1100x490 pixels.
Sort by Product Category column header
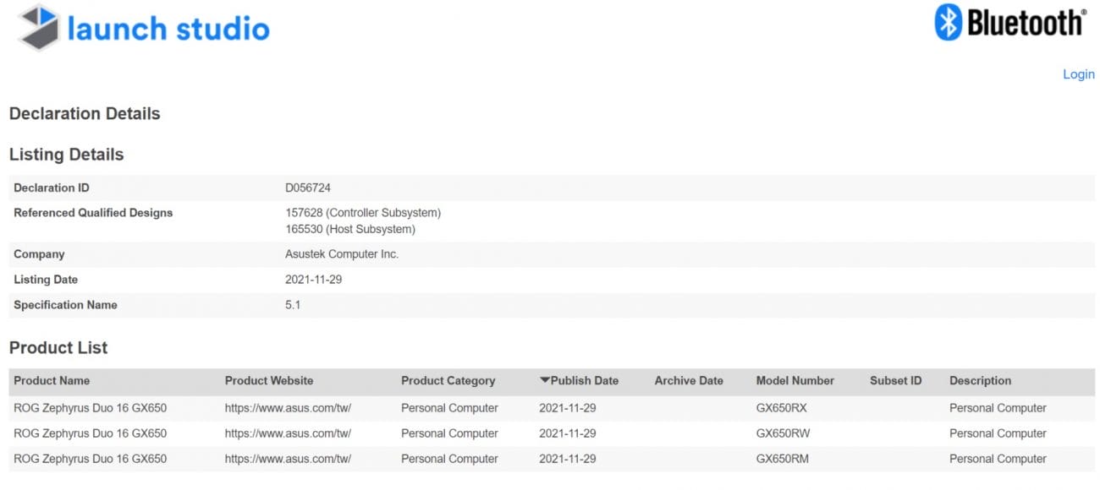(x=448, y=381)
